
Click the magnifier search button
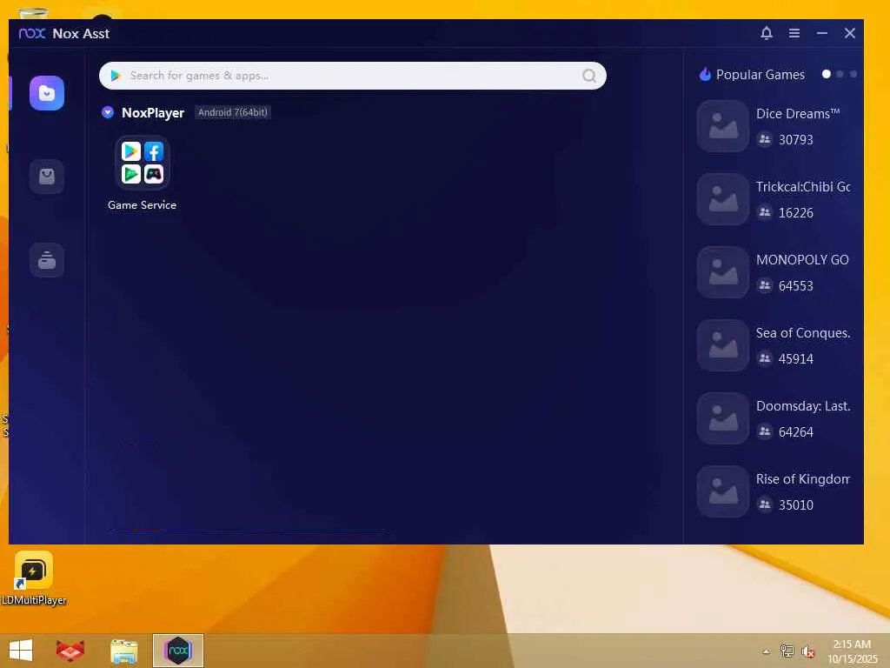[589, 76]
